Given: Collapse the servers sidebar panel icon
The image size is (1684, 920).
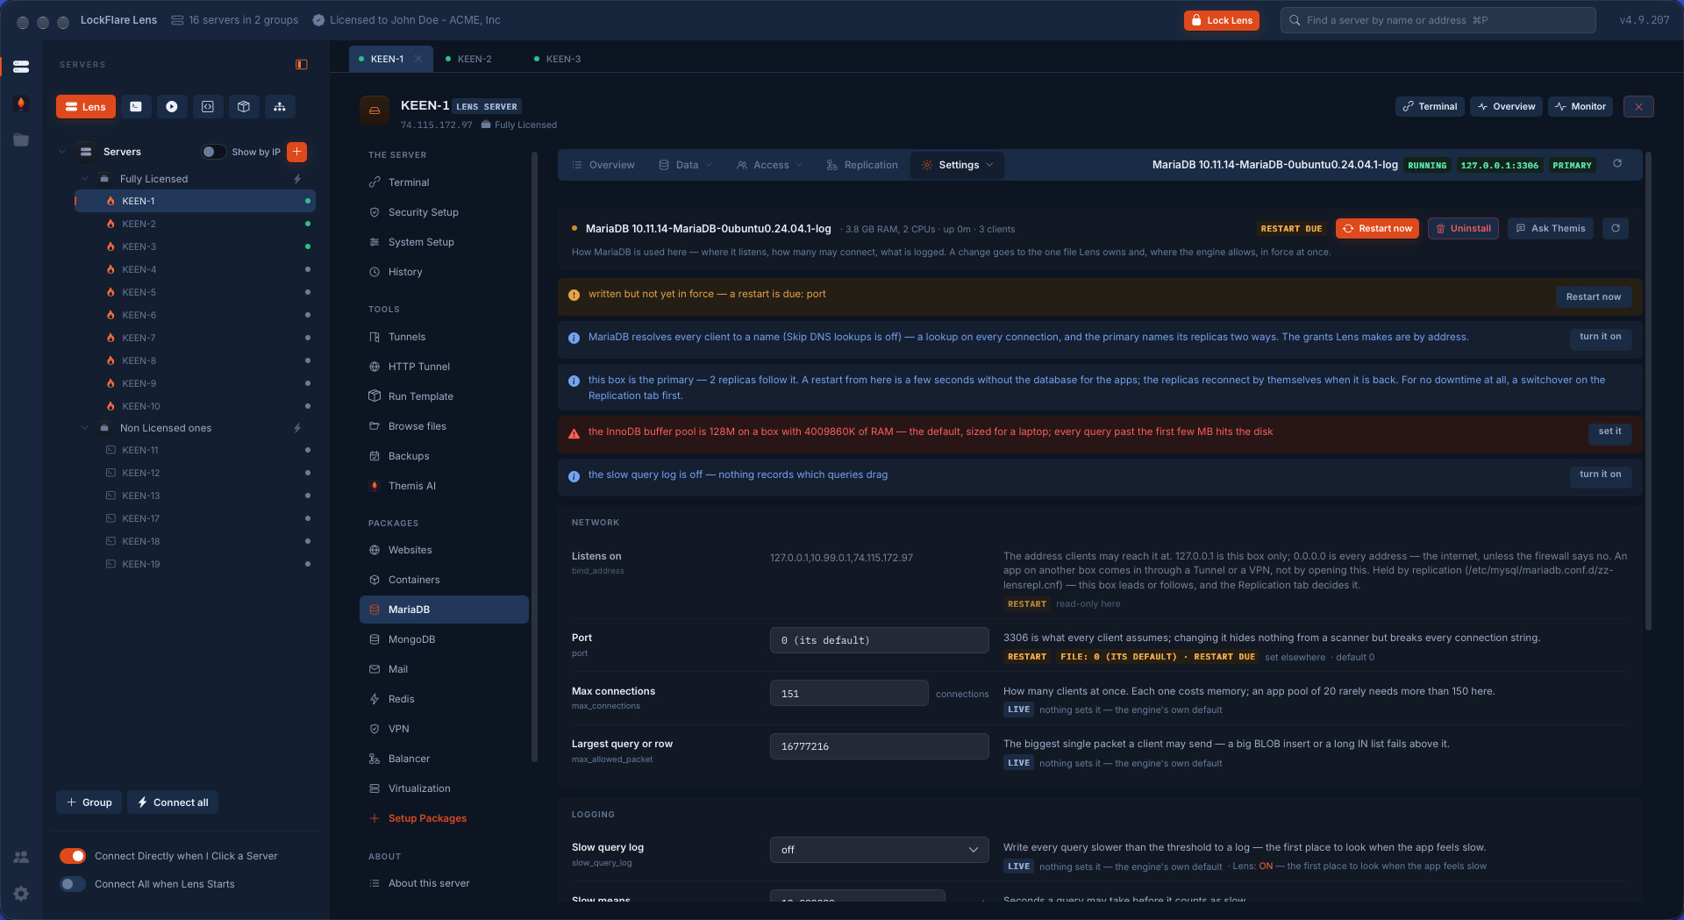Looking at the screenshot, I should coord(302,64).
